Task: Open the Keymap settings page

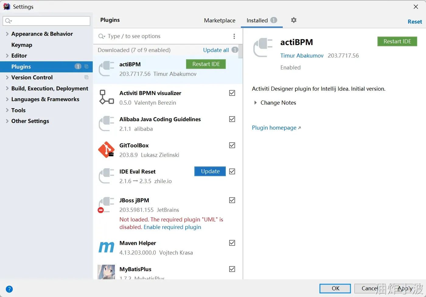Action: [x=22, y=45]
